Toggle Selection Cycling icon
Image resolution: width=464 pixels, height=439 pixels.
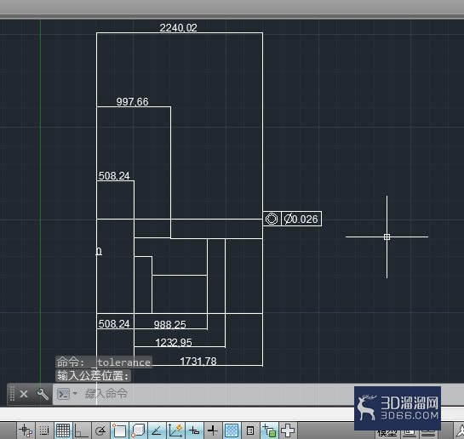point(269,430)
